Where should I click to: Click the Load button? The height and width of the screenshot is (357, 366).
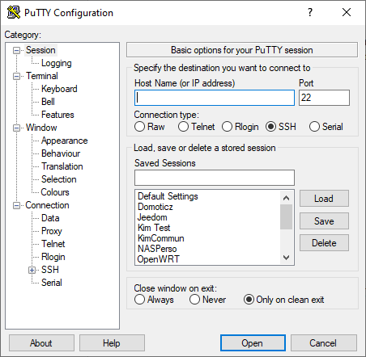pyautogui.click(x=324, y=199)
